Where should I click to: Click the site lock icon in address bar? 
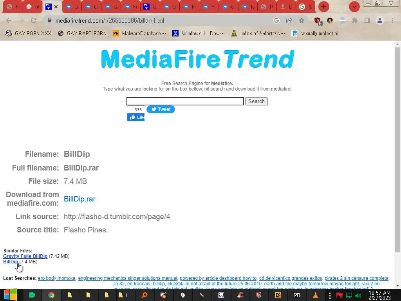[x=49, y=20]
